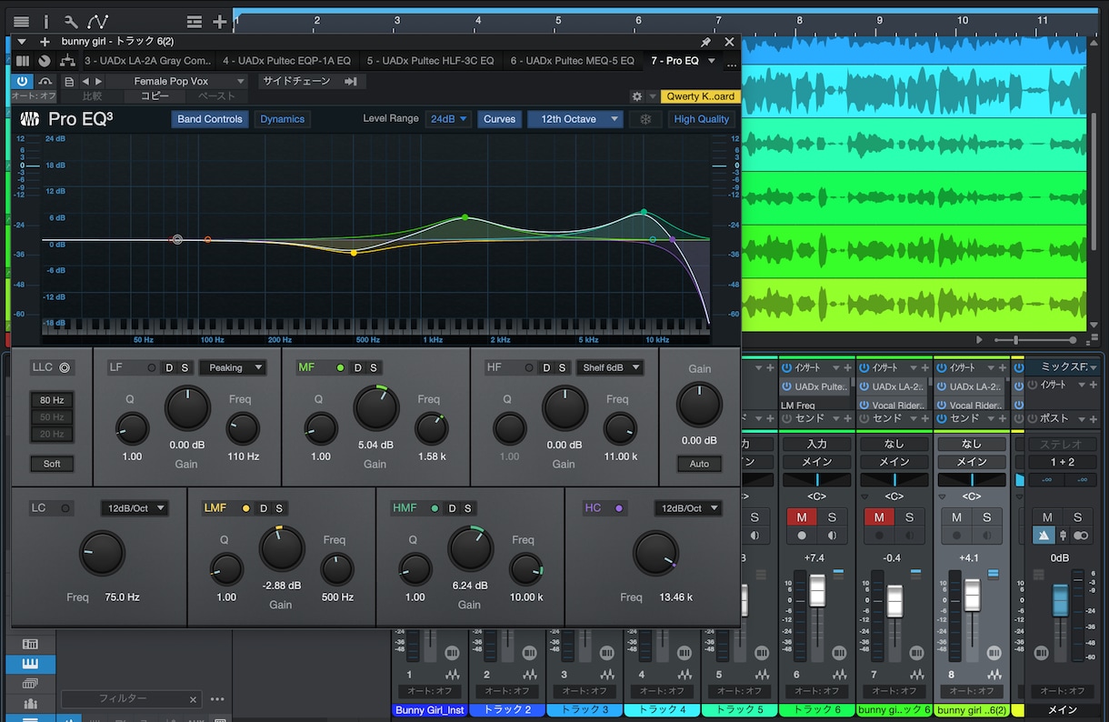Click the Dynamics button
The image size is (1109, 722).
click(283, 119)
